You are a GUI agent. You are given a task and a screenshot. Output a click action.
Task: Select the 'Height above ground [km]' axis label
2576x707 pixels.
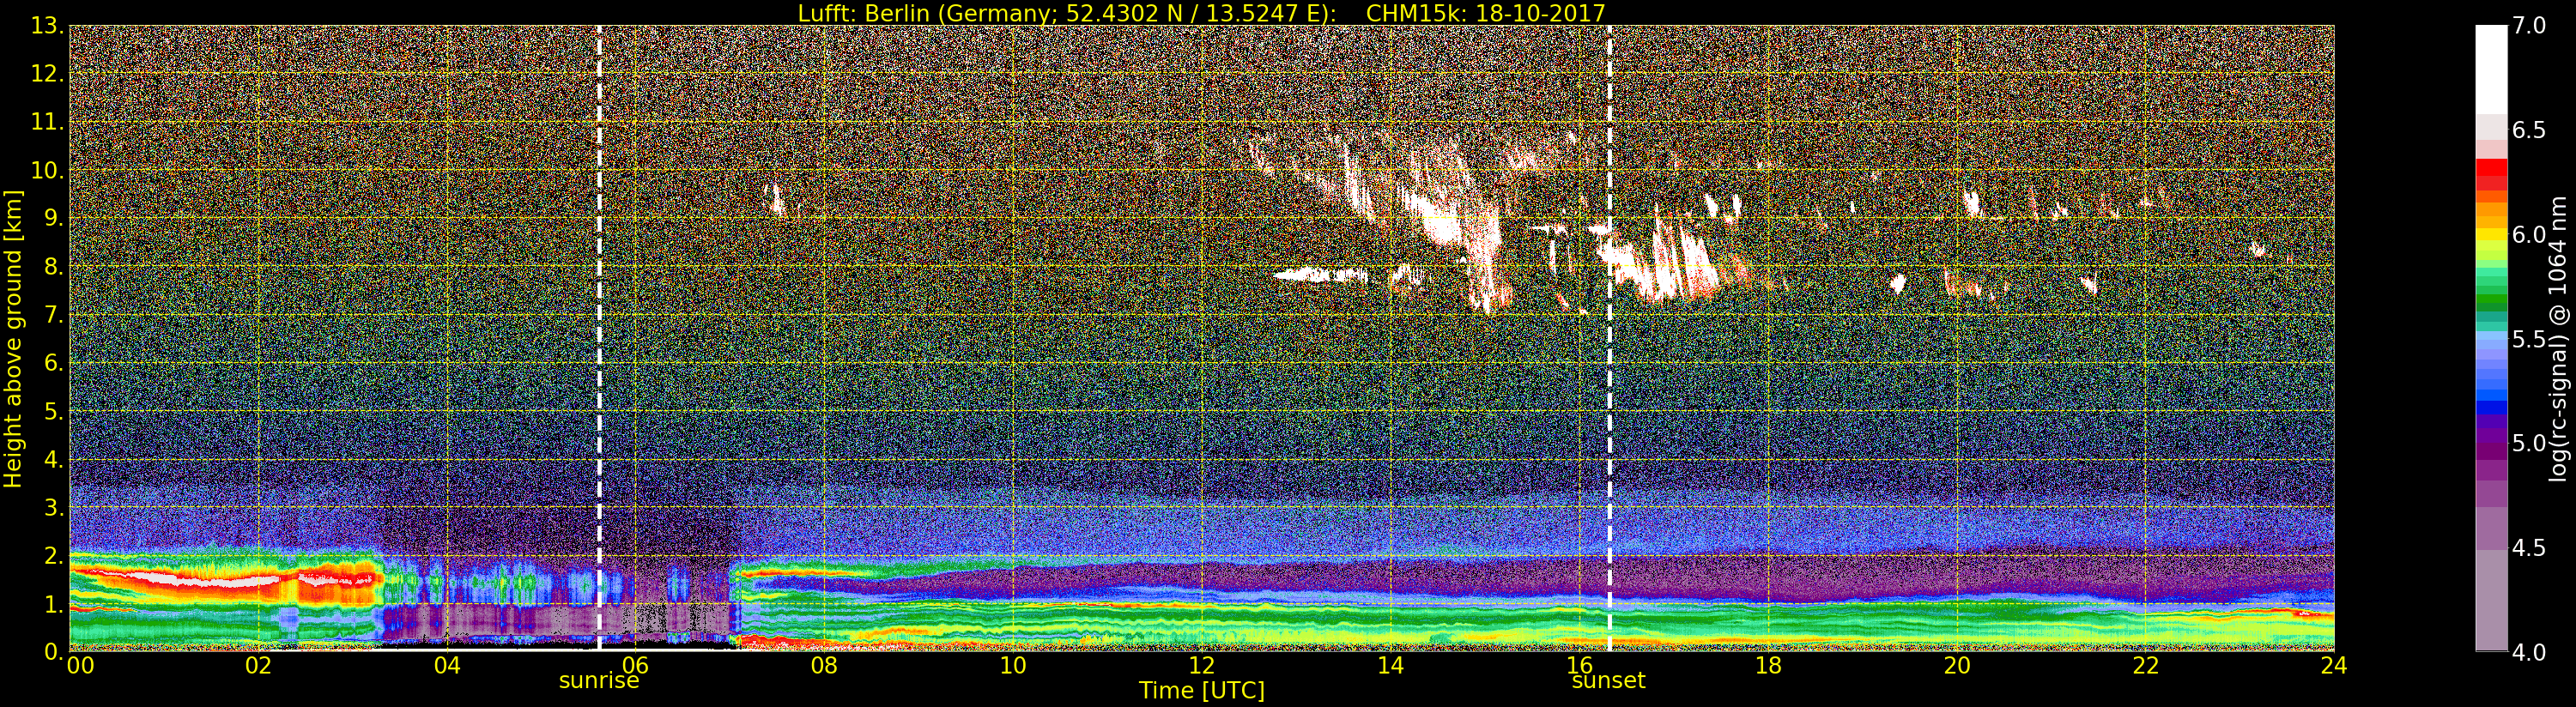pos(13,338)
